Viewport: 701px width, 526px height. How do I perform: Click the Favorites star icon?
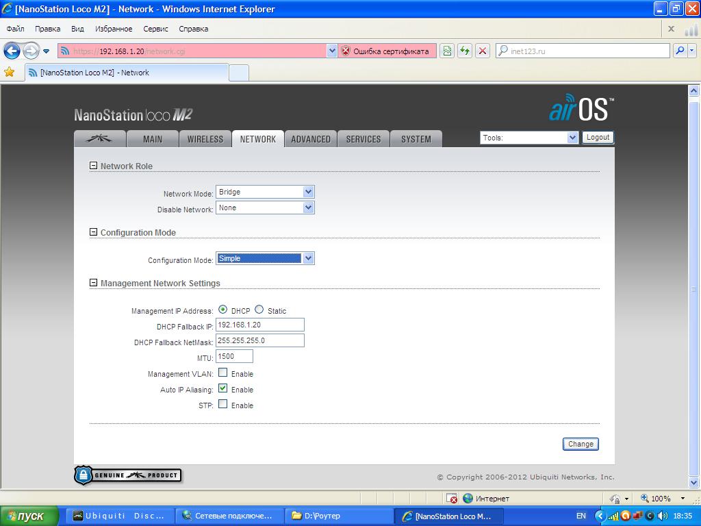click(9, 73)
